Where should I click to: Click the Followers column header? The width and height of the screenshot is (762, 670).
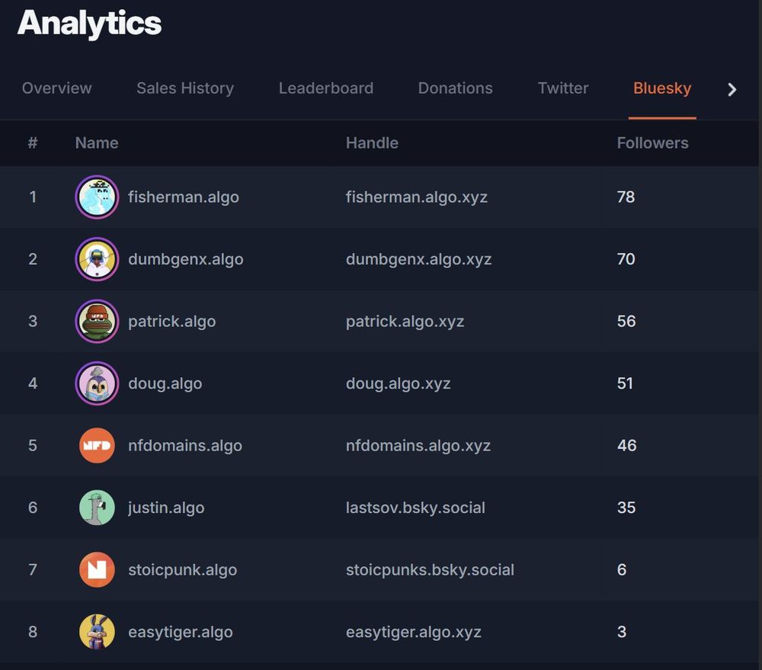(653, 143)
